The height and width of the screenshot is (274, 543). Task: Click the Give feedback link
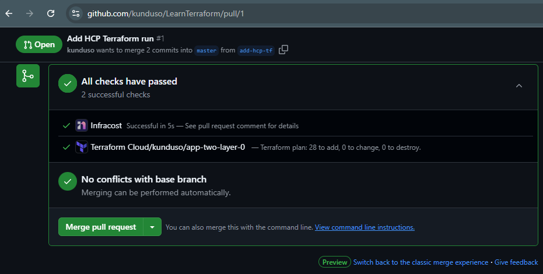tap(516, 262)
